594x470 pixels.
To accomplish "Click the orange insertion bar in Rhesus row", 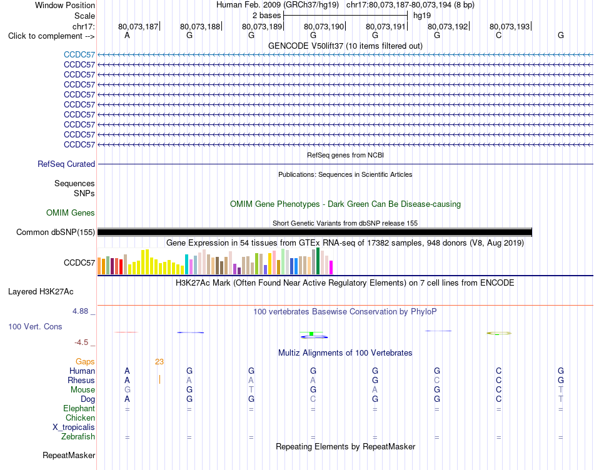I will [159, 380].
